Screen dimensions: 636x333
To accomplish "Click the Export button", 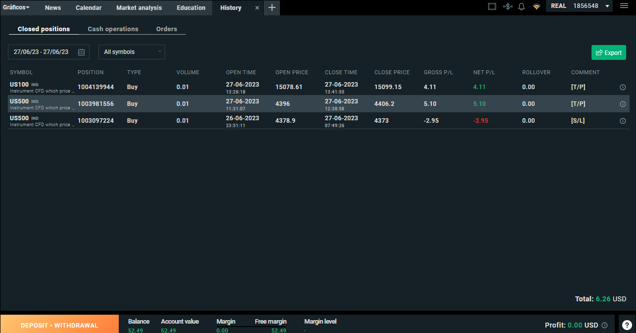I will click(609, 52).
